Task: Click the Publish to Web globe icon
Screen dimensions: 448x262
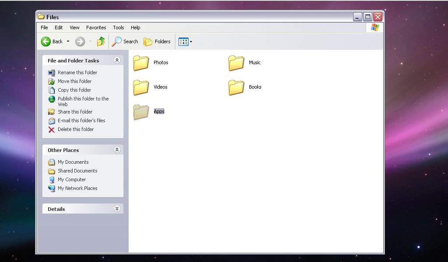Action: coord(52,99)
